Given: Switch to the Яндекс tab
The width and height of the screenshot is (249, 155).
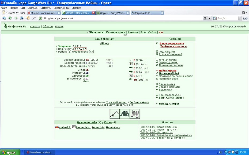Looking at the screenshot, I should point(44,13).
